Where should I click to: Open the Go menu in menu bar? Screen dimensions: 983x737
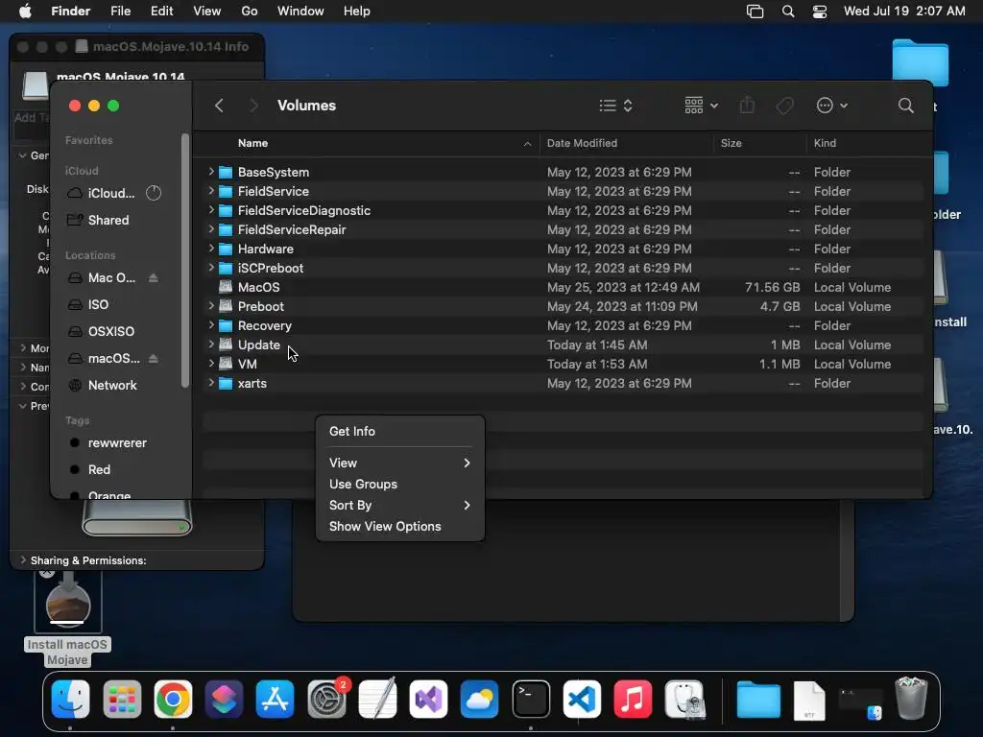pos(250,12)
